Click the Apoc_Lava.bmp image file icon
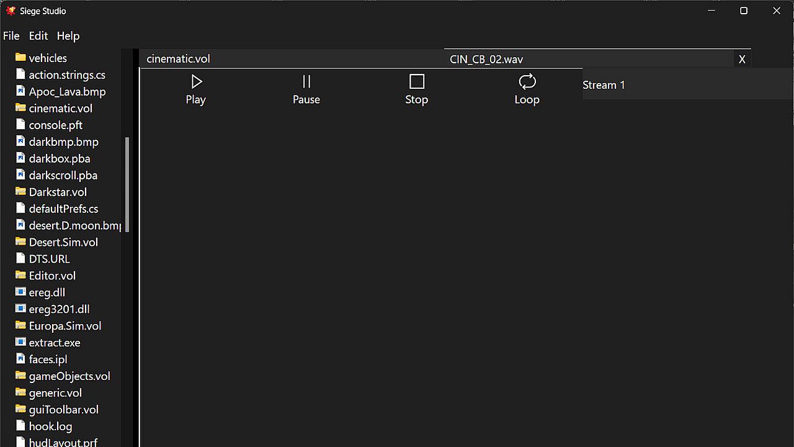This screenshot has width=794, height=447. pos(20,91)
